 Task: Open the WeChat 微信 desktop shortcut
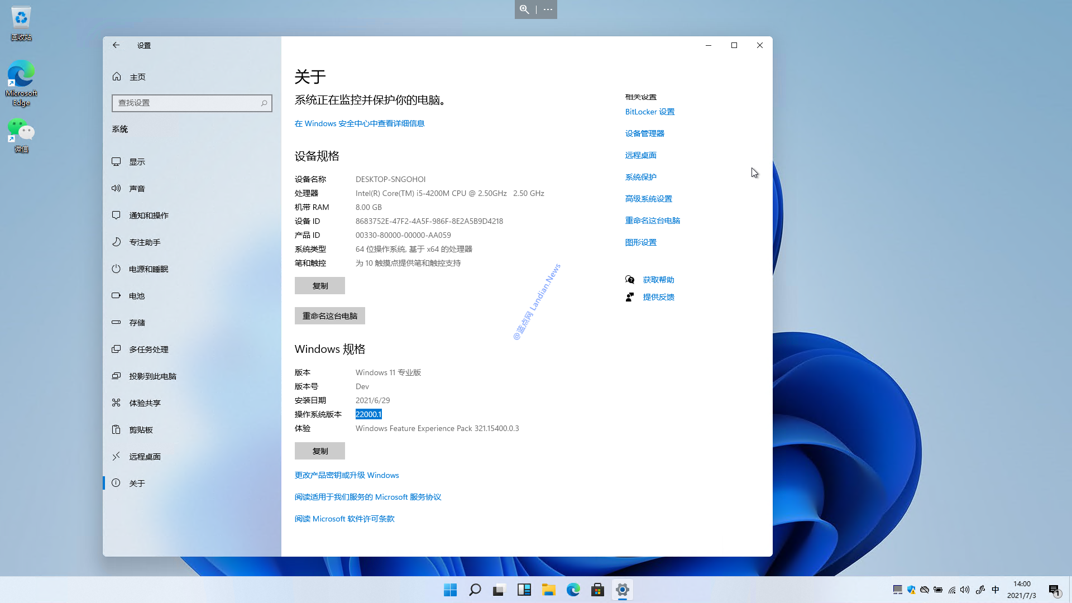(21, 135)
